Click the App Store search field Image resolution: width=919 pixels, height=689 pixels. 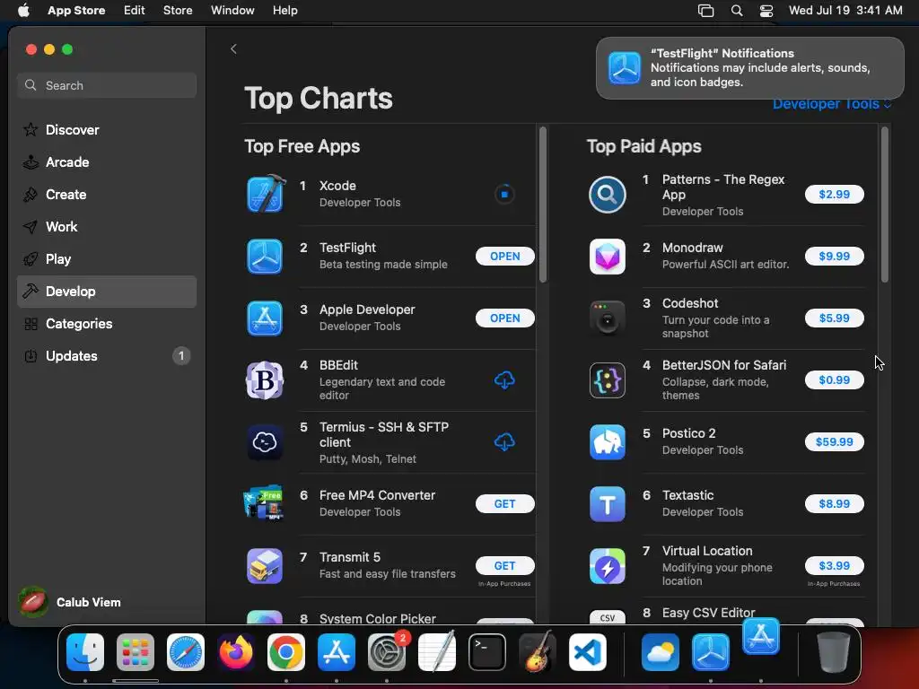click(107, 85)
